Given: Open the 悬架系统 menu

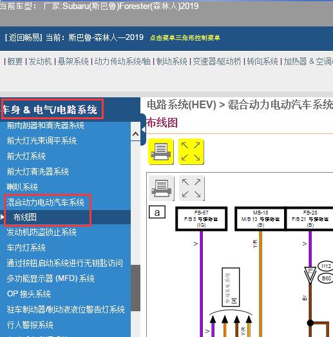Looking at the screenshot, I should pos(73,61).
